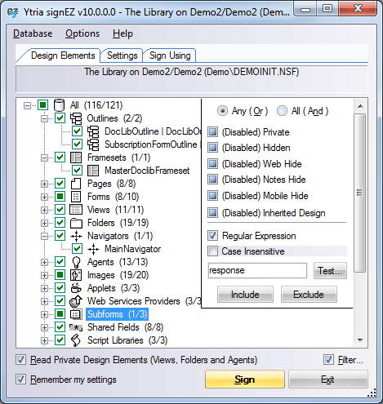Open the Options menu

point(82,33)
